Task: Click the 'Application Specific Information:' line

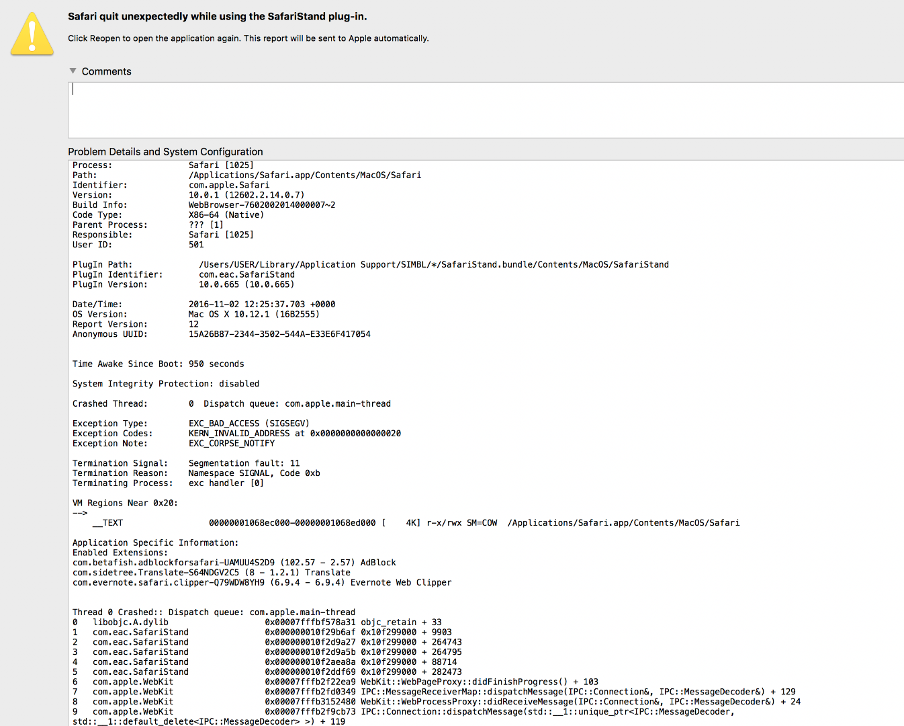Action: (156, 543)
